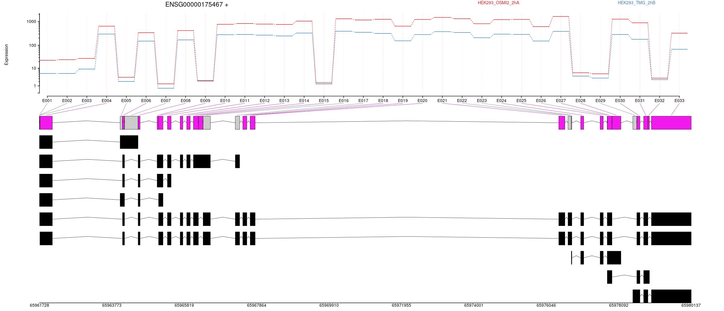The width and height of the screenshot is (724, 311).
Task: Click exon label E005
Action: tap(126, 101)
